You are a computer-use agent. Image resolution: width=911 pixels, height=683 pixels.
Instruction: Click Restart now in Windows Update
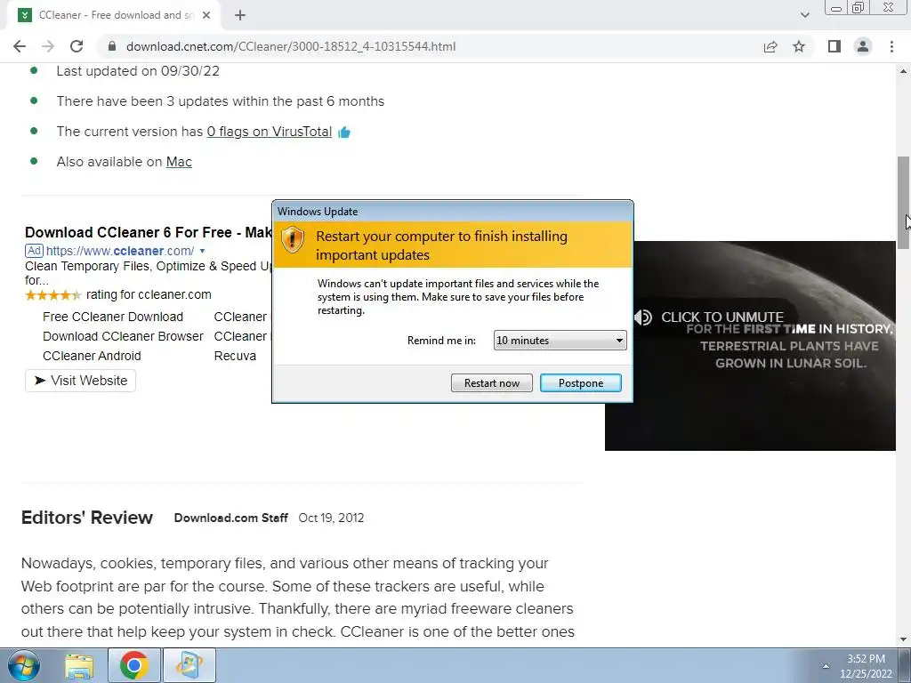[x=491, y=382]
